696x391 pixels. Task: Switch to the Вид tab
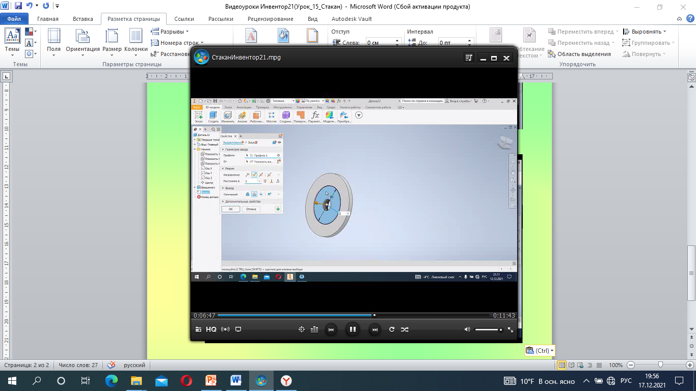[313, 19]
